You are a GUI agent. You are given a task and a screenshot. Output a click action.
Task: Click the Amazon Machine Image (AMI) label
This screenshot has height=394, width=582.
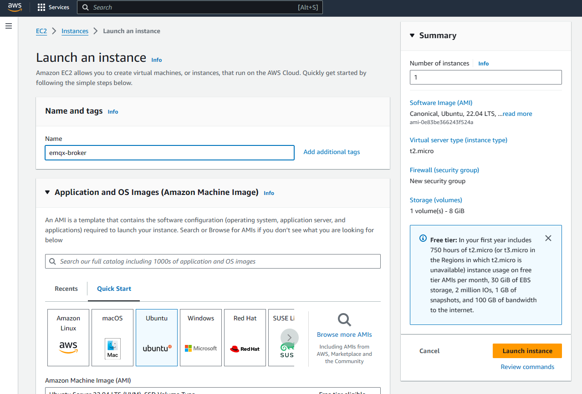pos(88,380)
